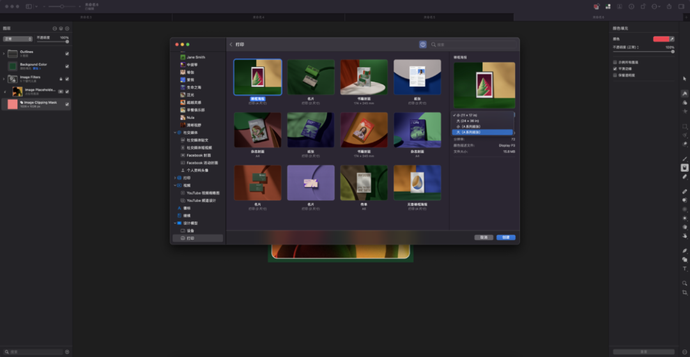Select the 传单 A6 mockup thumbnail

tap(364, 183)
